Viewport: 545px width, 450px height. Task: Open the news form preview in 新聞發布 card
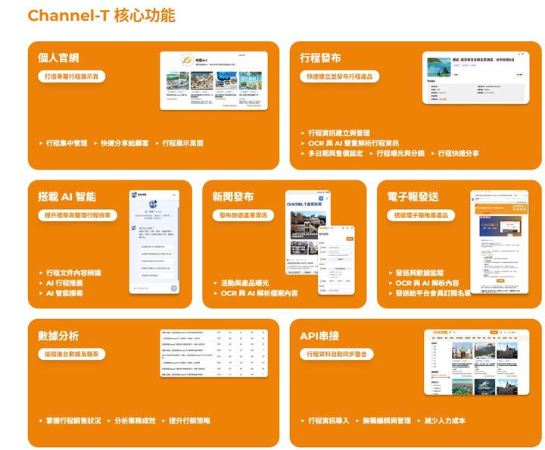336,261
